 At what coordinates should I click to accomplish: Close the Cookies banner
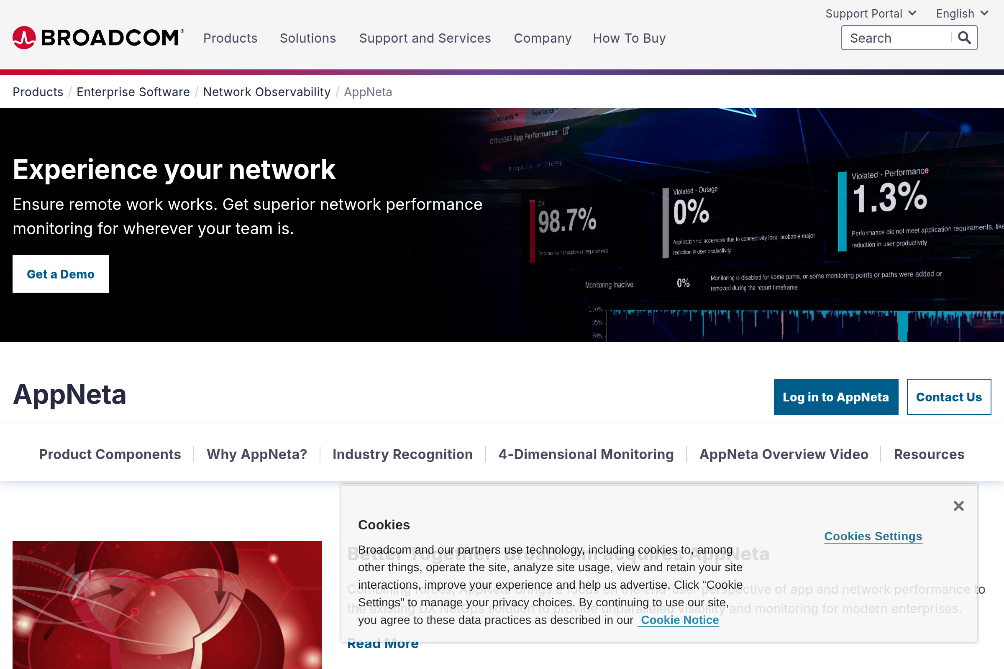[x=959, y=506]
